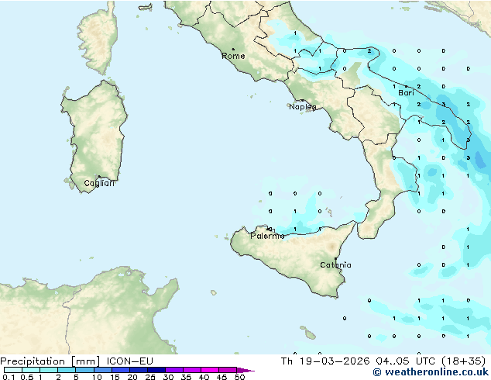Select the Th 19-03-2026 forecast date

(325, 361)
